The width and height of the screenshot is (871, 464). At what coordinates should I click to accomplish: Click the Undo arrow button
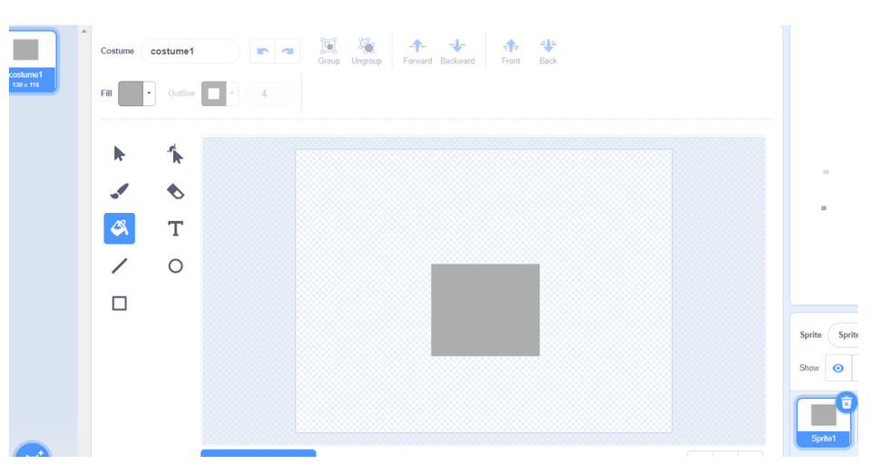coord(263,51)
